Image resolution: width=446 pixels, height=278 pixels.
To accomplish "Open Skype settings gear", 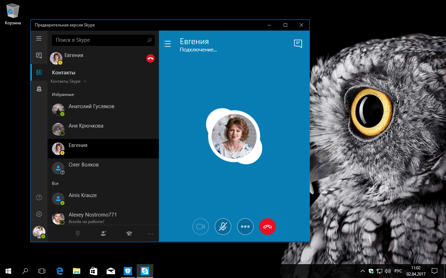I will tap(39, 214).
